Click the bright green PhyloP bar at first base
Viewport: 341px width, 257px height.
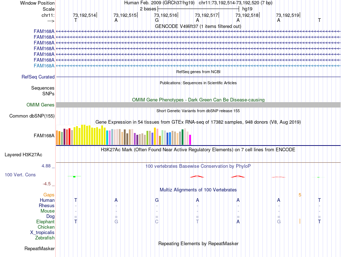point(74,177)
